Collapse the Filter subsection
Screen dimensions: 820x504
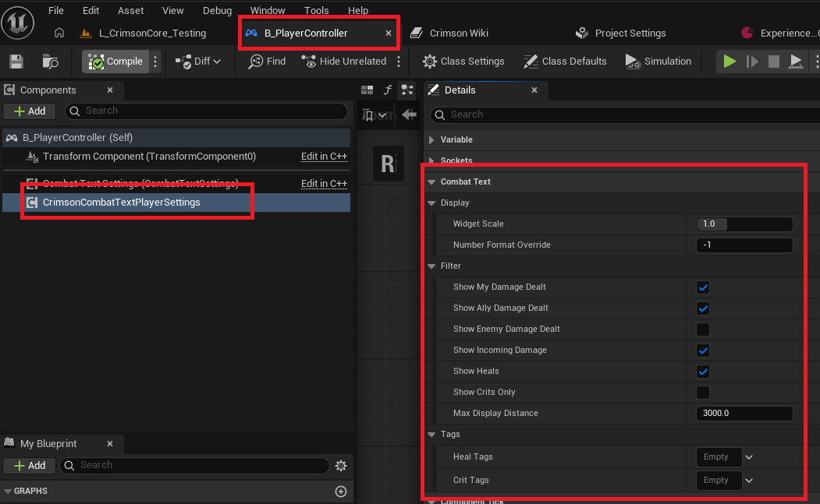coord(431,266)
